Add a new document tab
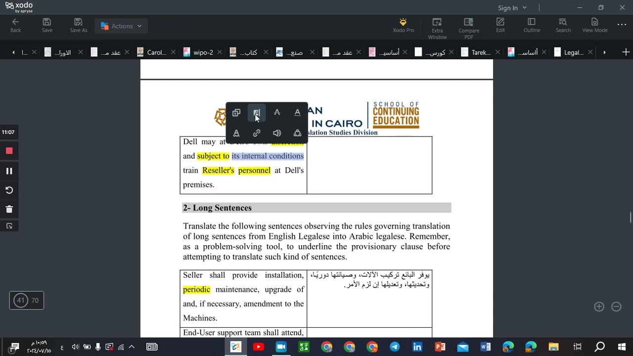Image resolution: width=633 pixels, height=356 pixels. (x=626, y=52)
